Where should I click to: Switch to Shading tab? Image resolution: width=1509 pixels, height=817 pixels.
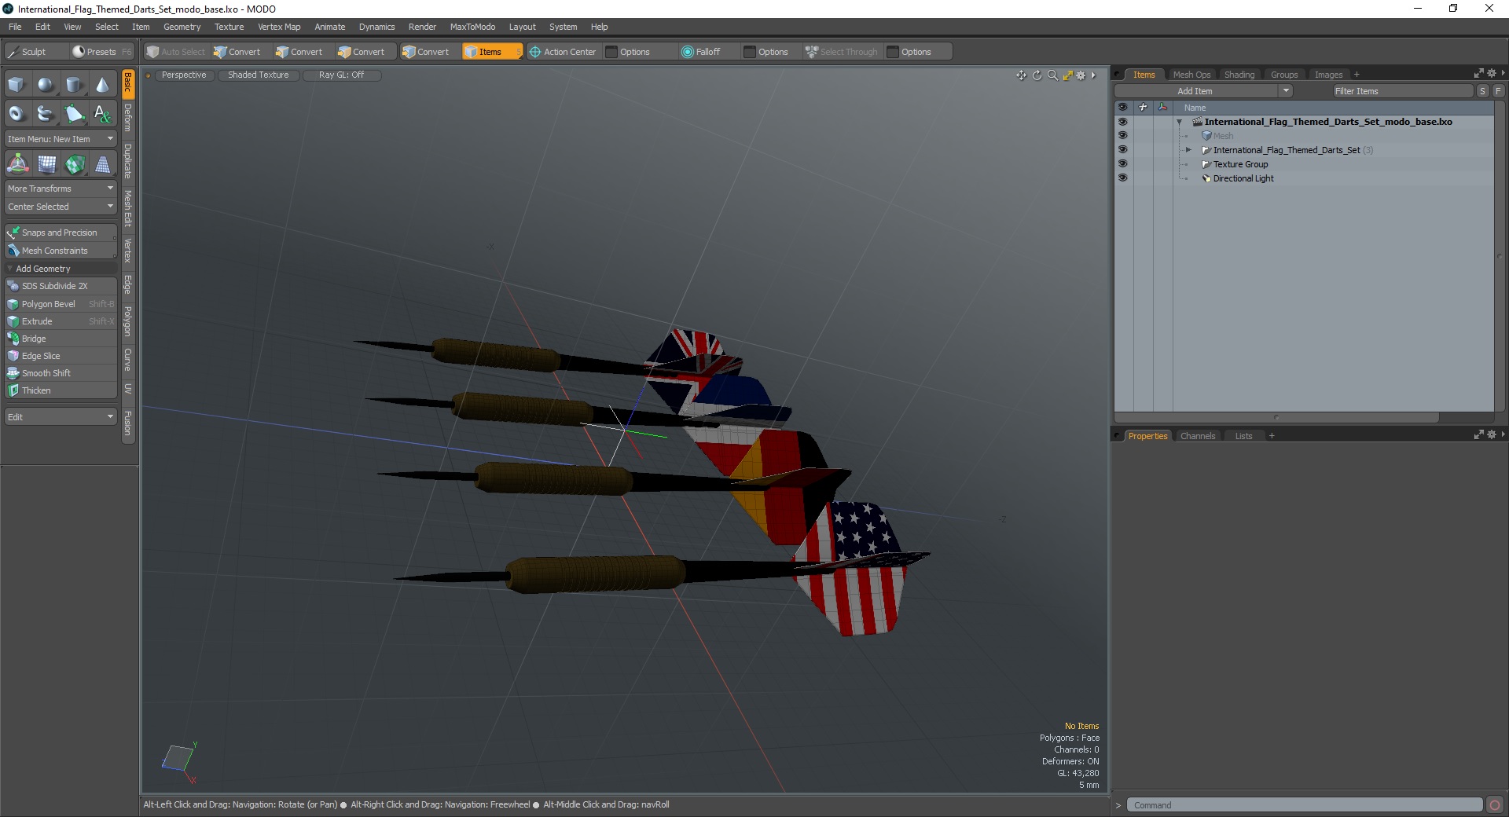(x=1239, y=75)
